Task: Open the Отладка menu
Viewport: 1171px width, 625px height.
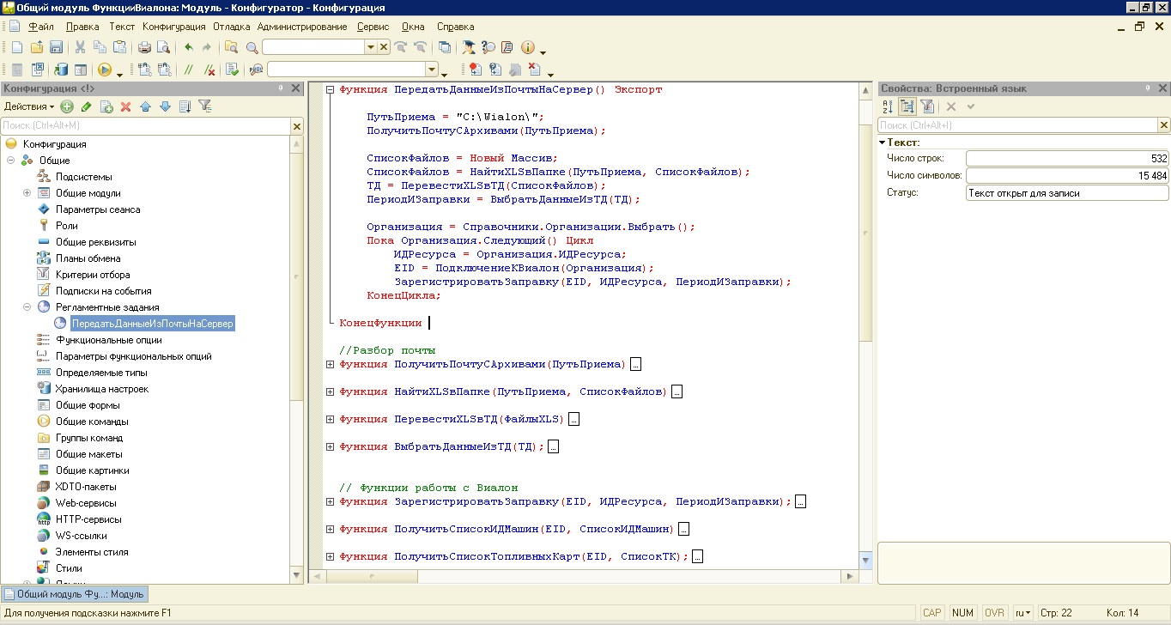Action: pyautogui.click(x=232, y=27)
